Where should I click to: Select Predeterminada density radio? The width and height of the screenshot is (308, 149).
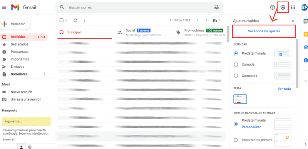236,54
